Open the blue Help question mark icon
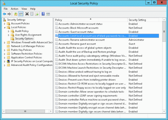The width and height of the screenshot is (168, 120). click(43, 14)
